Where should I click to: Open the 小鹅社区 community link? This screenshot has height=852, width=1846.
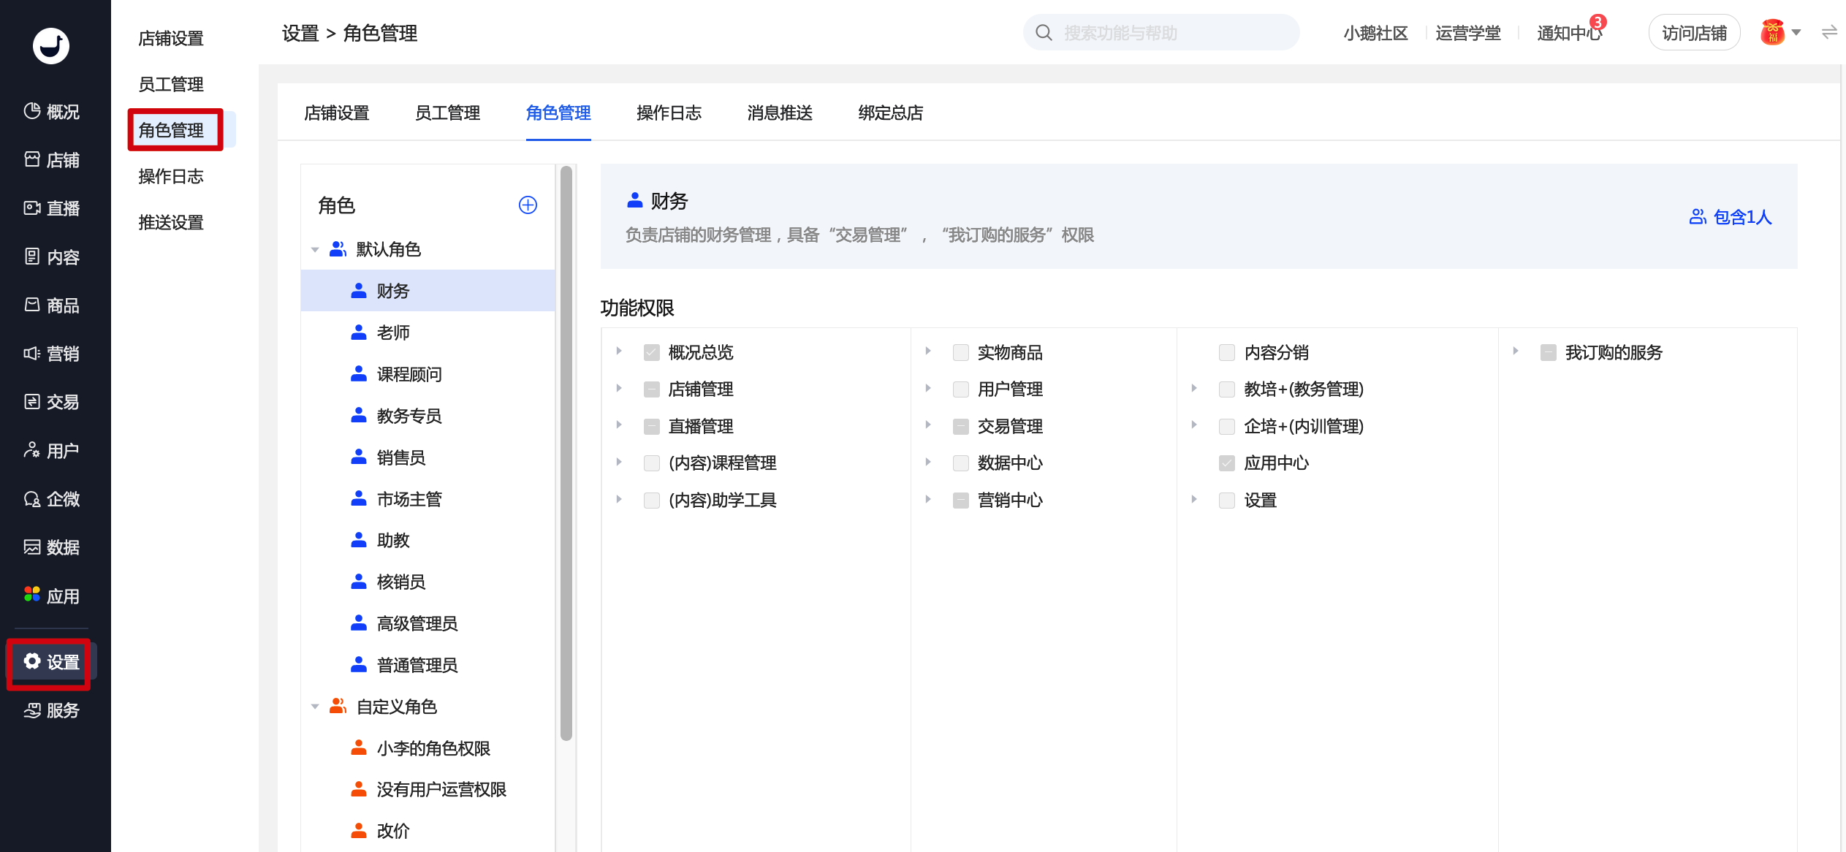(x=1375, y=33)
